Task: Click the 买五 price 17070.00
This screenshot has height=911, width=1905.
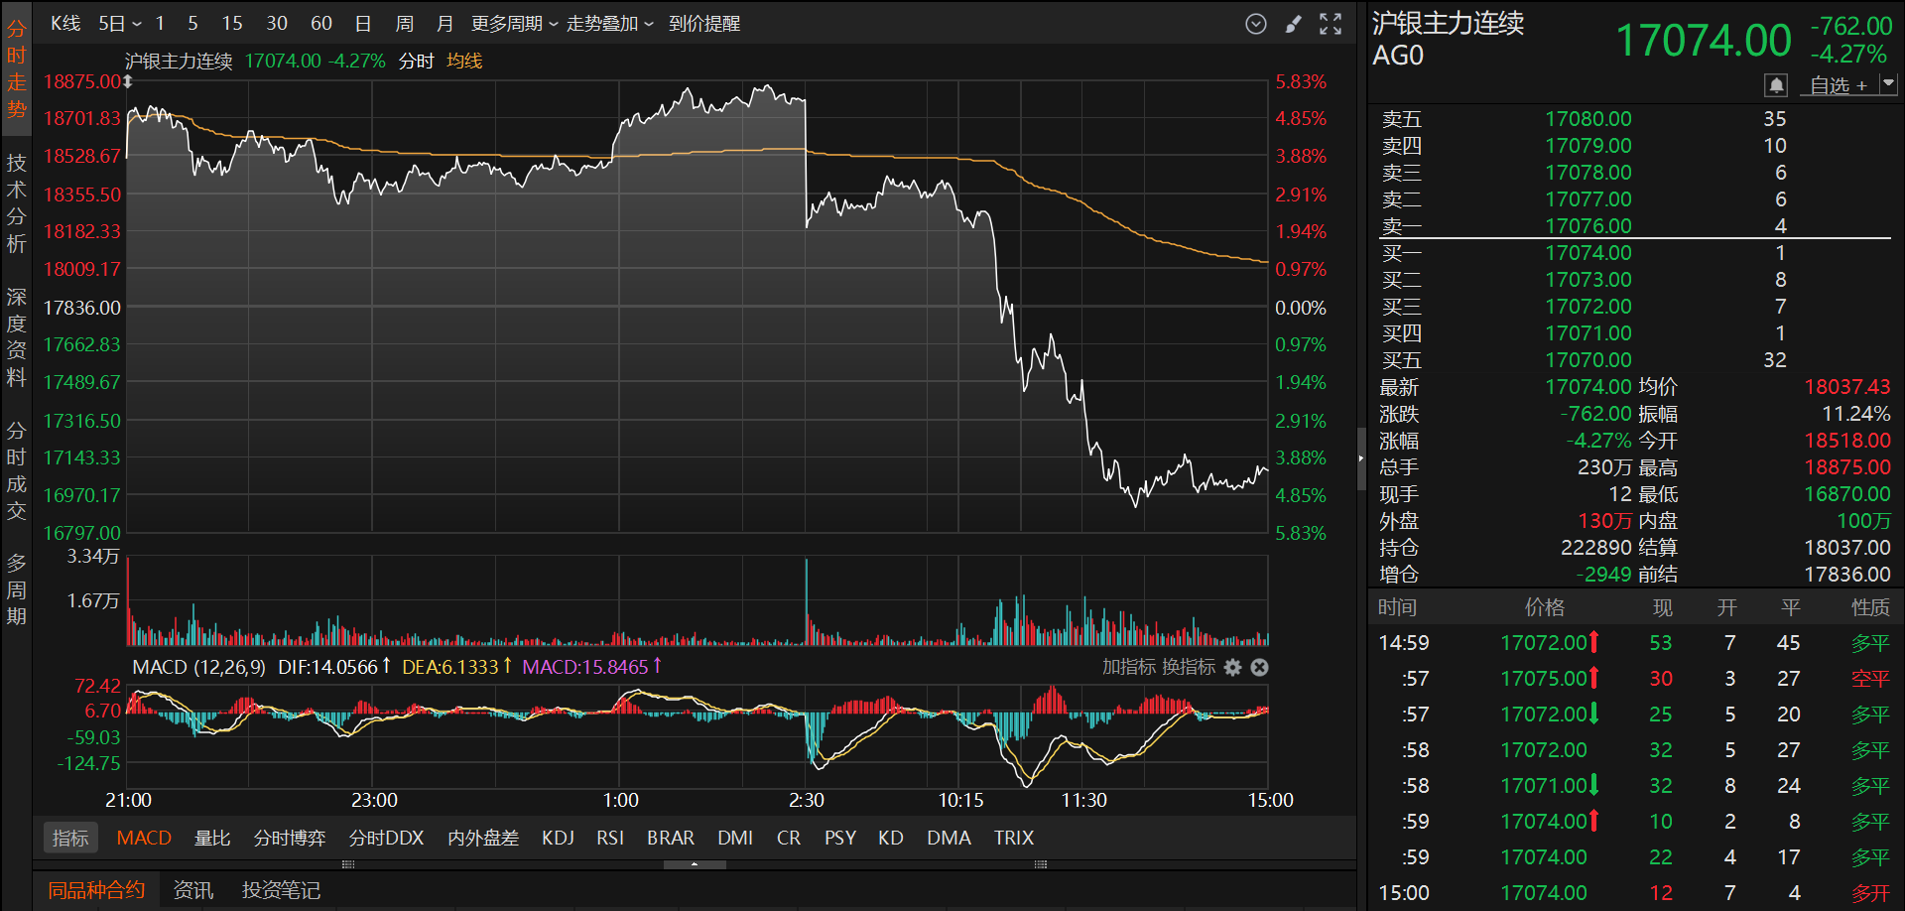Action: click(x=1587, y=360)
